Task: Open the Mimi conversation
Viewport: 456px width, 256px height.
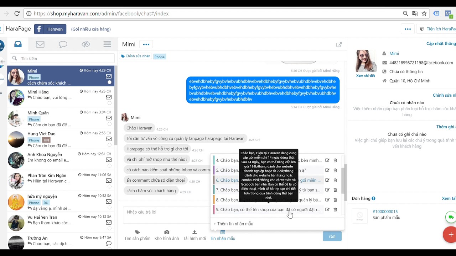Action: tap(61, 76)
